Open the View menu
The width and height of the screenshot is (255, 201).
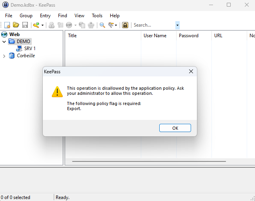click(x=79, y=16)
